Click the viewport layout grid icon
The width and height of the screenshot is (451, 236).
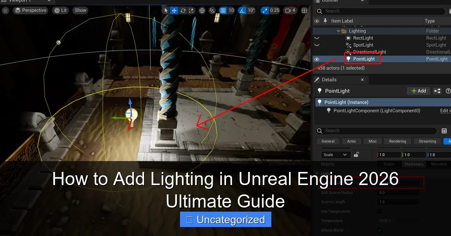point(304,10)
